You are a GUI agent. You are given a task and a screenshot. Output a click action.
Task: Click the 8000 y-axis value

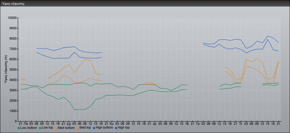tap(13, 39)
